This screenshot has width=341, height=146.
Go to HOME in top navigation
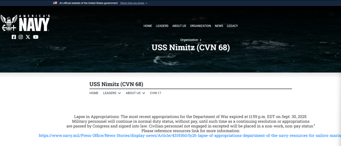coord(148,26)
